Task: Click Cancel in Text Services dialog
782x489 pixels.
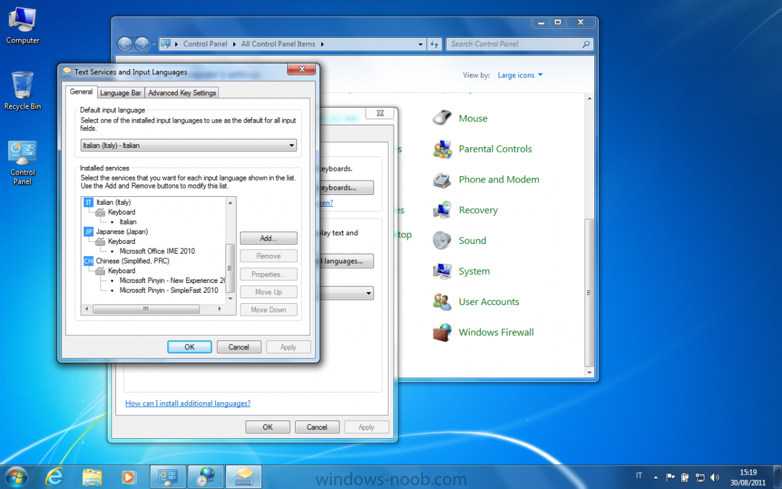Action: tap(239, 347)
